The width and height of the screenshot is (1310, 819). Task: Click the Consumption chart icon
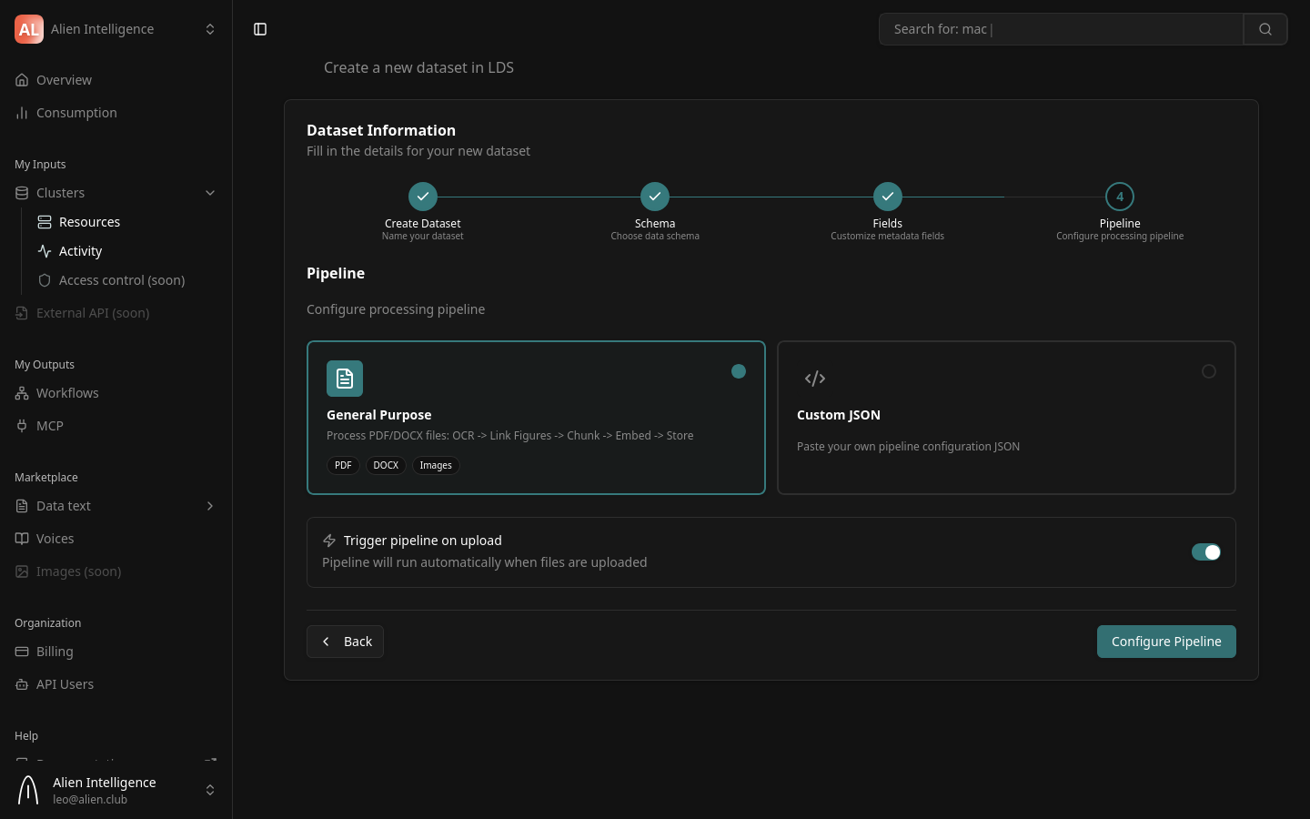[22, 113]
